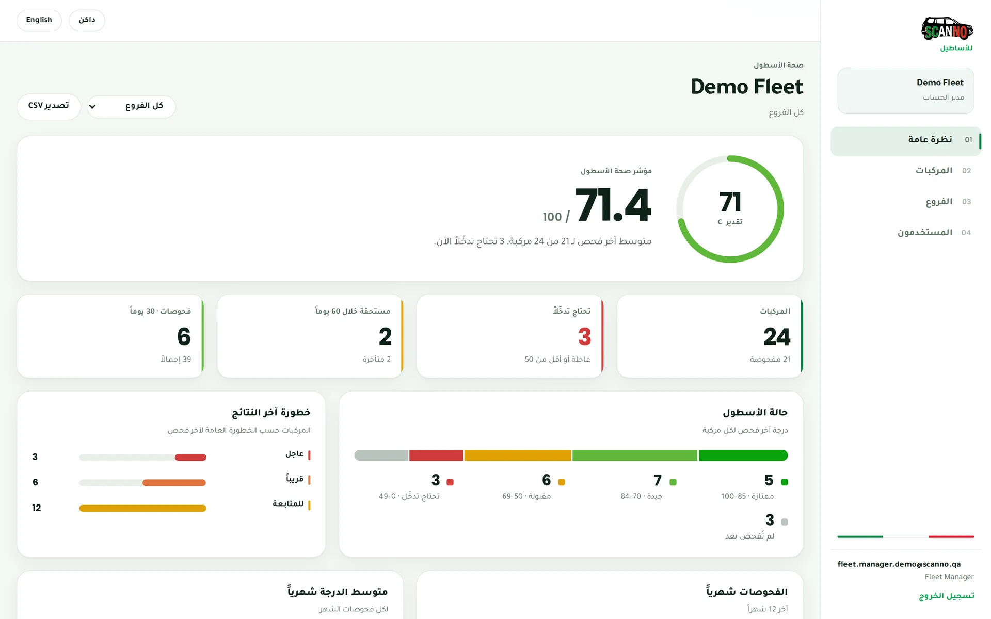Click تسجيل الخروج logout link
The image size is (991, 619).
(x=946, y=596)
